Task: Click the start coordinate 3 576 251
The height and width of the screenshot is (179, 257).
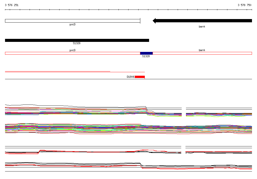Action: pos(12,5)
